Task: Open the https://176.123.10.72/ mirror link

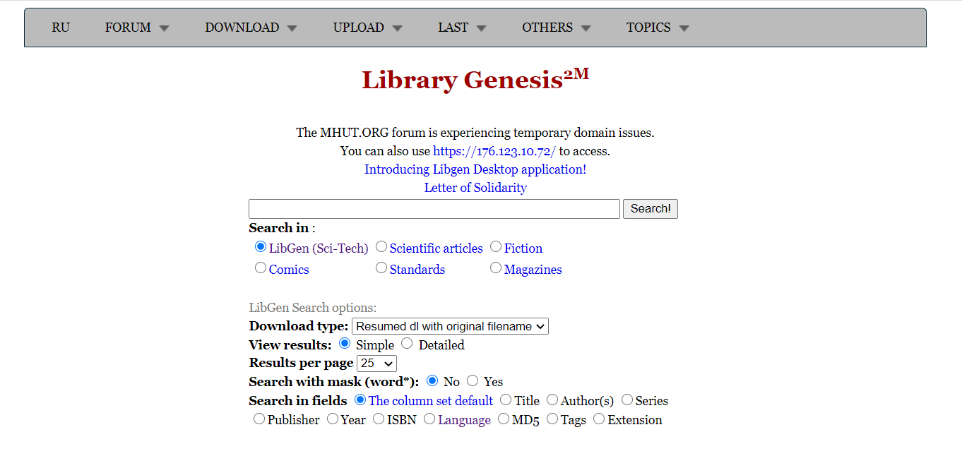Action: point(494,151)
